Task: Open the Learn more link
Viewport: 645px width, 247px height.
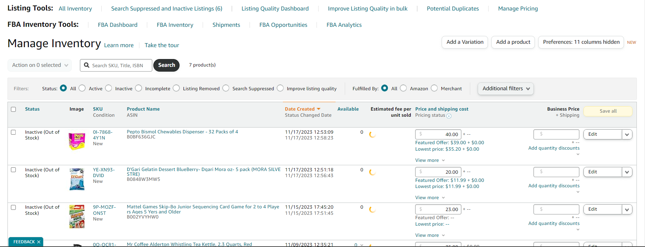Action: pyautogui.click(x=119, y=45)
